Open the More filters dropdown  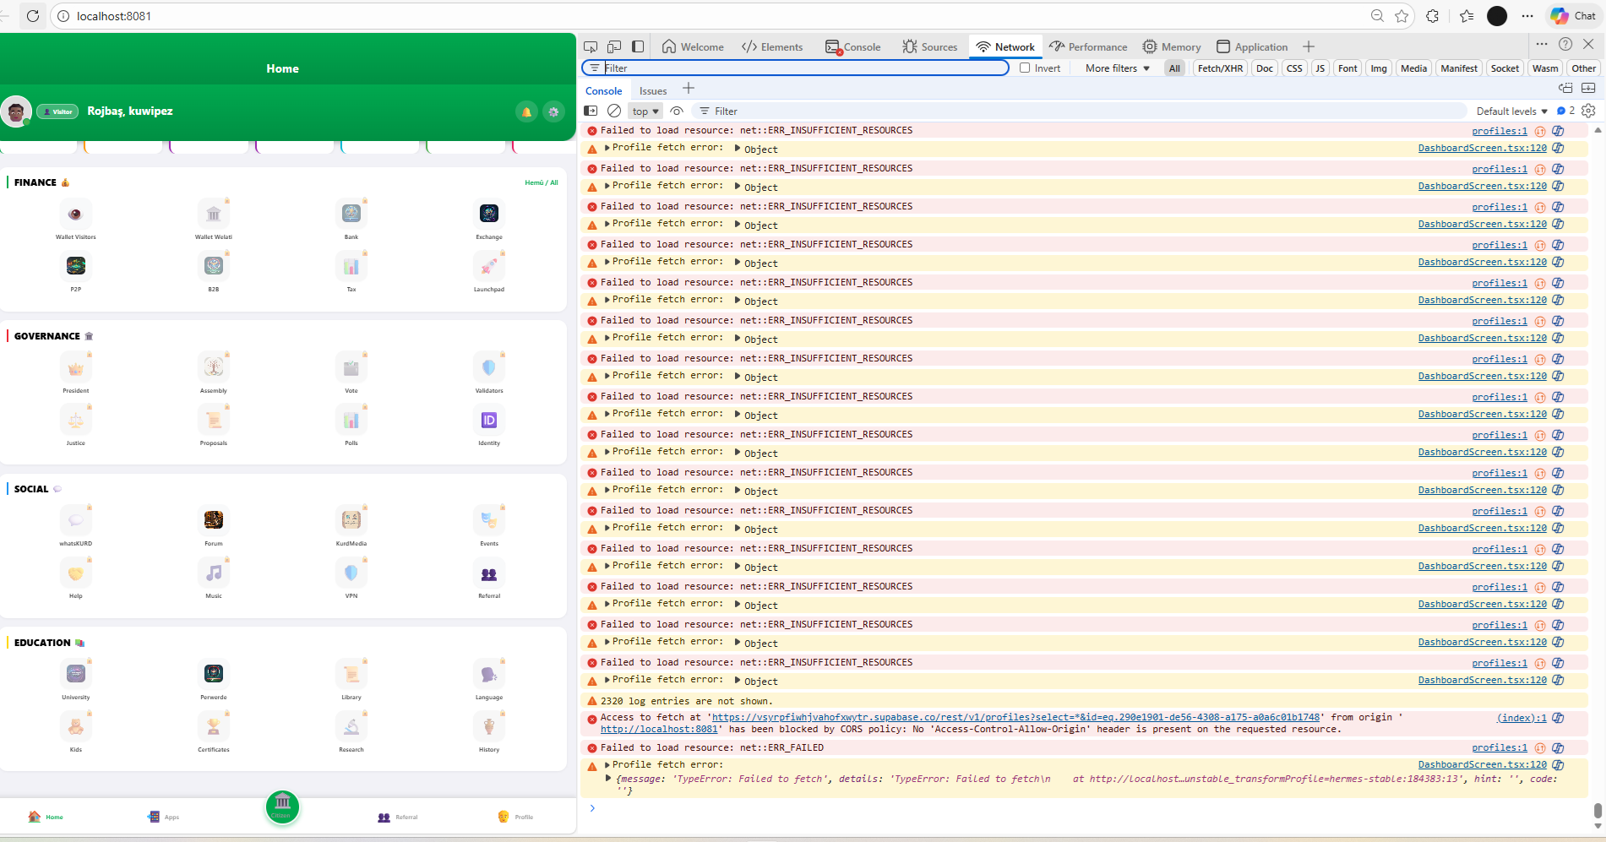point(1117,68)
